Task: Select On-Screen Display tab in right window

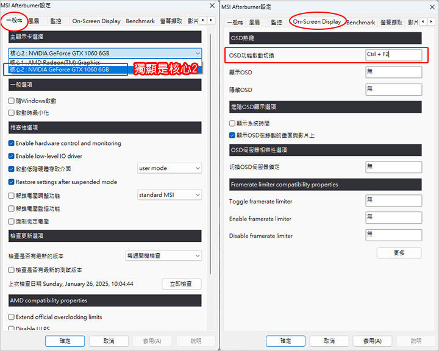Action: coord(316,22)
